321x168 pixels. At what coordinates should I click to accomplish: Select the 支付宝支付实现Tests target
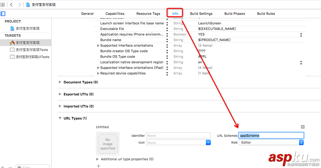31,50
